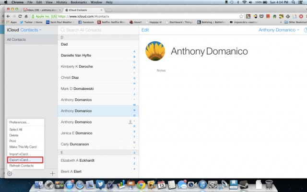
Task: Choose Delete in the actions menu
Action: 14,135
